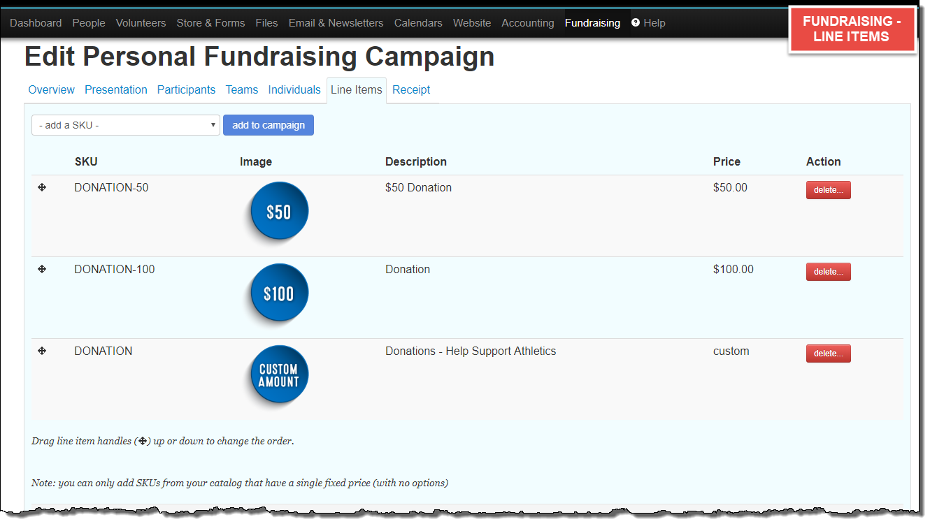Click SKU text DONATION-50
Screen dimensions: 930x524
pos(111,187)
